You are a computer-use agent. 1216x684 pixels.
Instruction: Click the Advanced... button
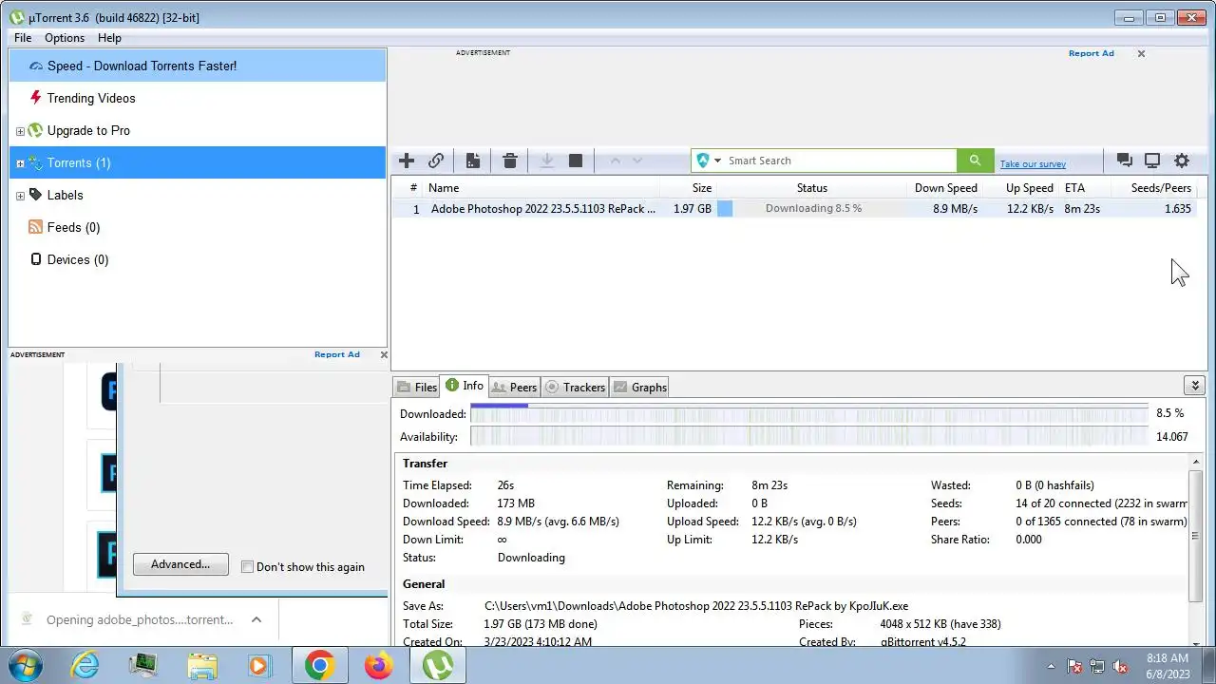coord(180,564)
